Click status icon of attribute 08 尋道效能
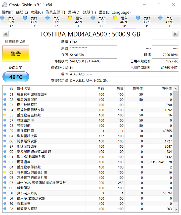 (5, 125)
